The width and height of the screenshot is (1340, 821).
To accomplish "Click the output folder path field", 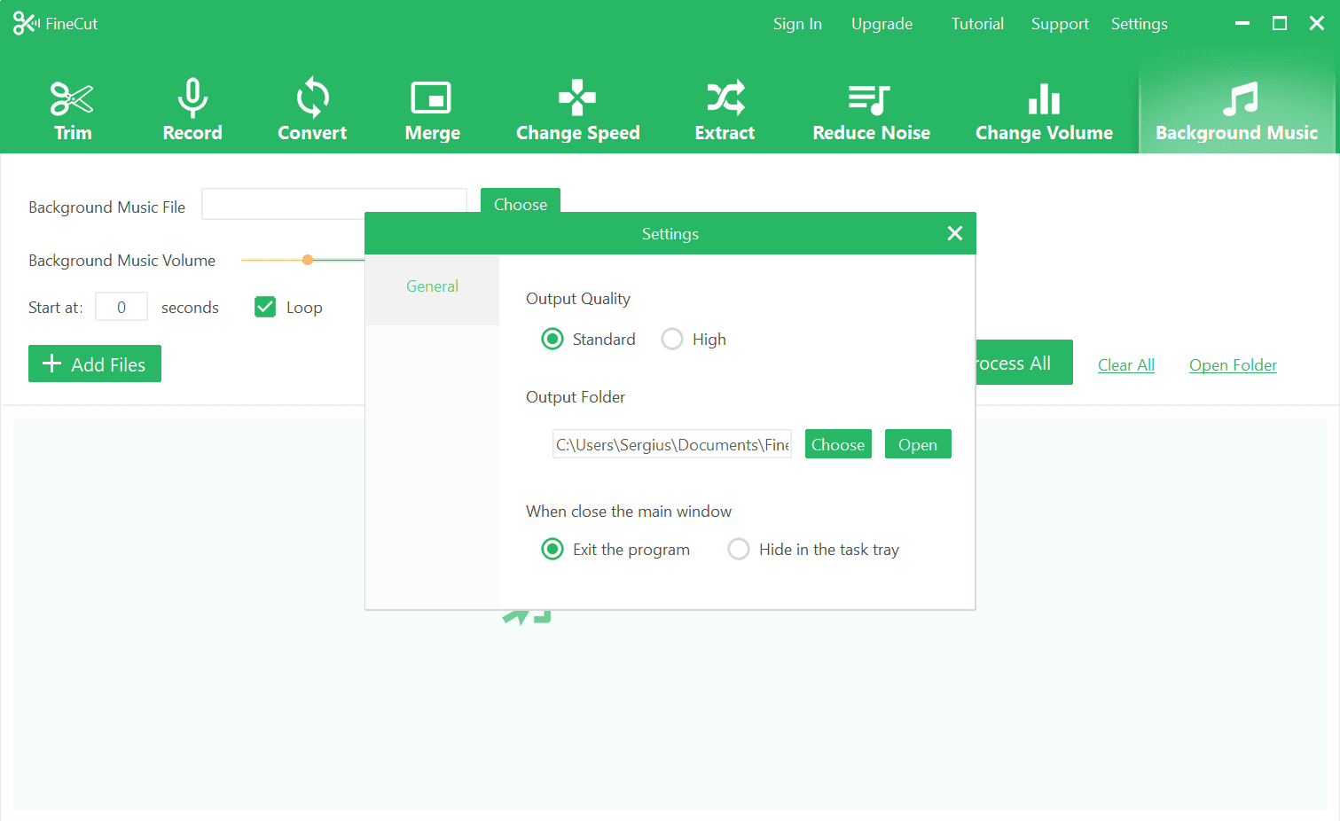I will pyautogui.click(x=672, y=444).
